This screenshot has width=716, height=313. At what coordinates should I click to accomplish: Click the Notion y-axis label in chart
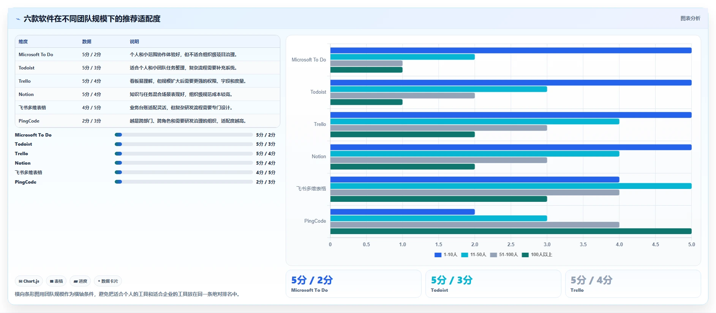(319, 156)
